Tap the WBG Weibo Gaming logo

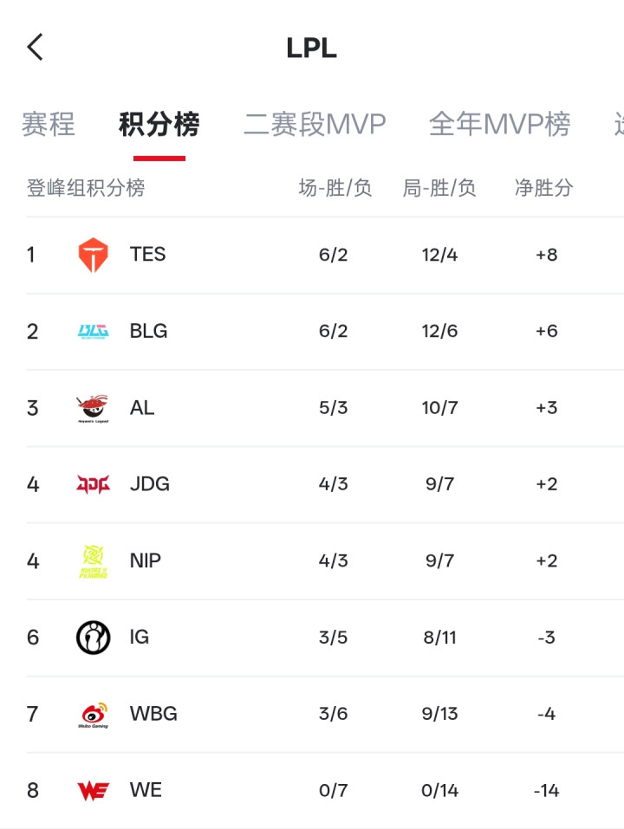coord(93,715)
